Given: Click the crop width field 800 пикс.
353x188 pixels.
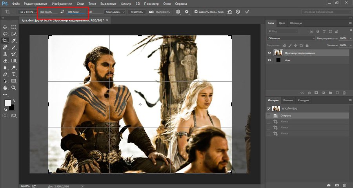Looking at the screenshot, I should [48, 12].
